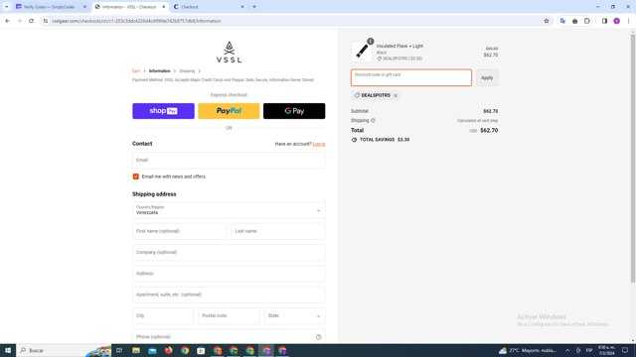Open Task View in taskbar

[x=119, y=350]
